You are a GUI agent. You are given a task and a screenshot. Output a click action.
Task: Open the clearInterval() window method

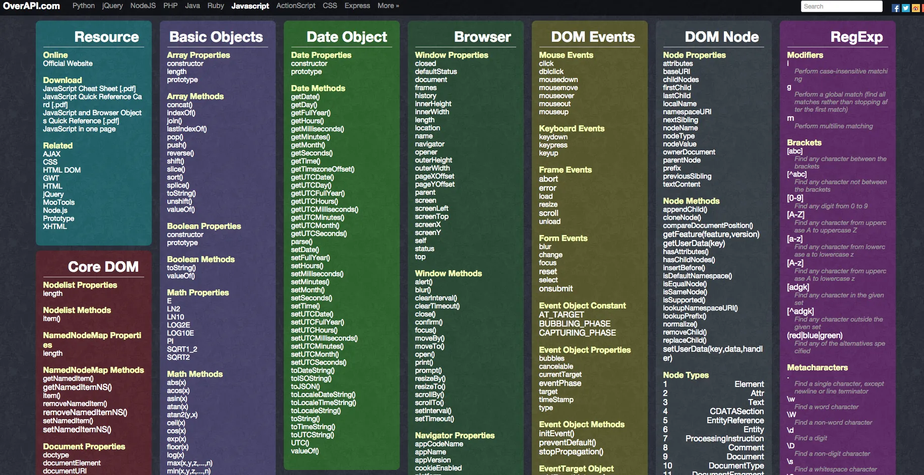(436, 298)
